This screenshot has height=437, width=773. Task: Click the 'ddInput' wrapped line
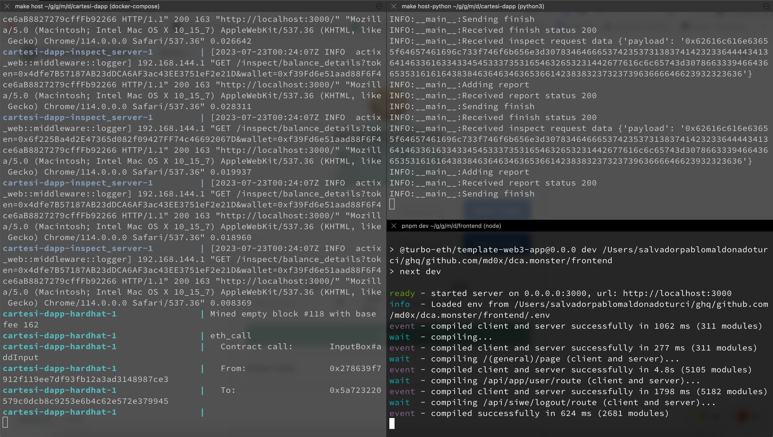point(21,357)
